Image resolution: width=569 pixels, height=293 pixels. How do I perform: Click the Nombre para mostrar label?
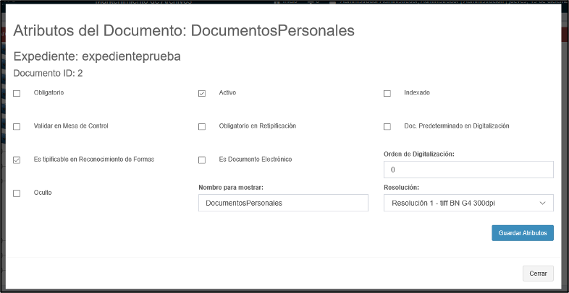coord(230,188)
